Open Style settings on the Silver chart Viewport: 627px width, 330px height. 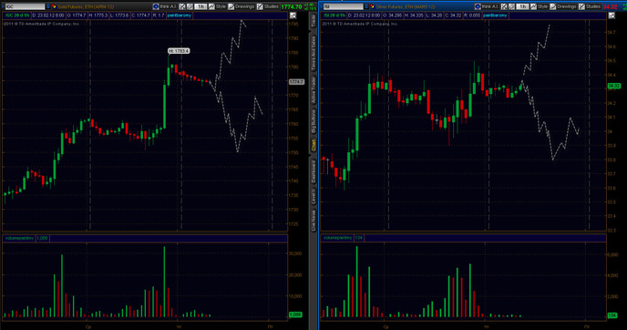pyautogui.click(x=539, y=6)
